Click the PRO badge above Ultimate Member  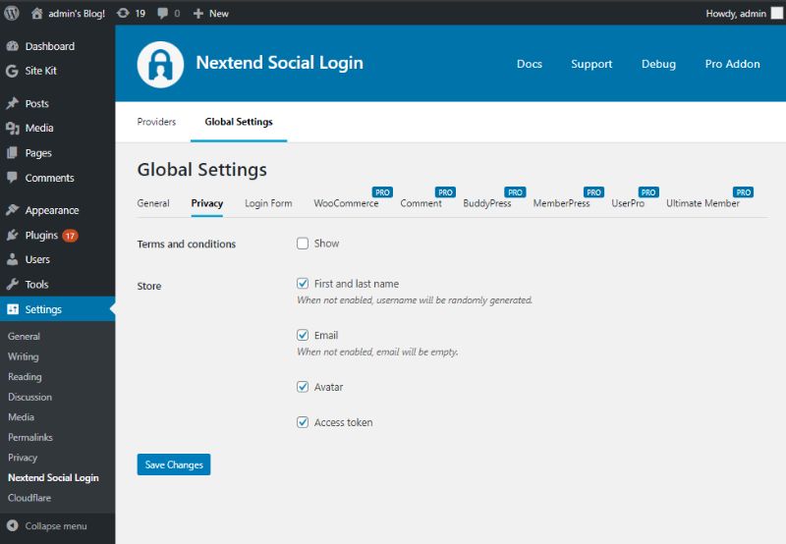744,192
